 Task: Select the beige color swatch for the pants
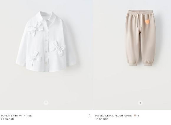pyautogui.click(x=135, y=115)
